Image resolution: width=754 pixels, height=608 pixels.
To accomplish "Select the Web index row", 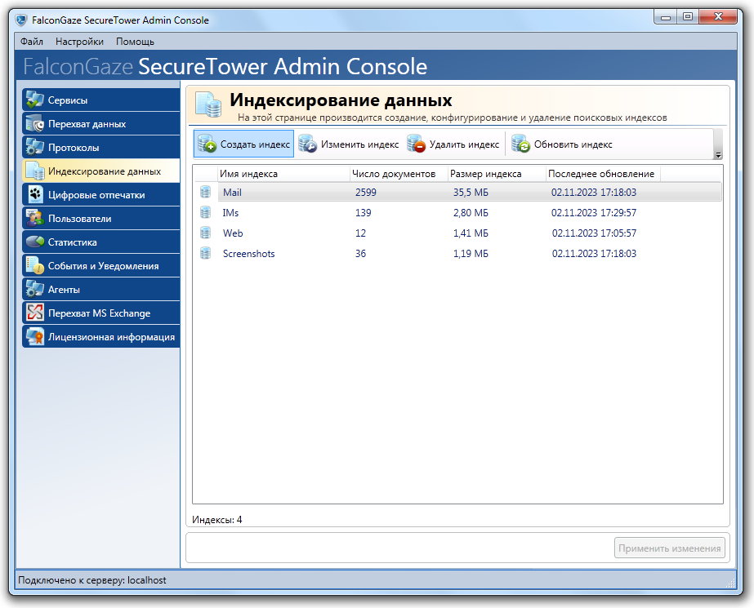I will tap(457, 233).
